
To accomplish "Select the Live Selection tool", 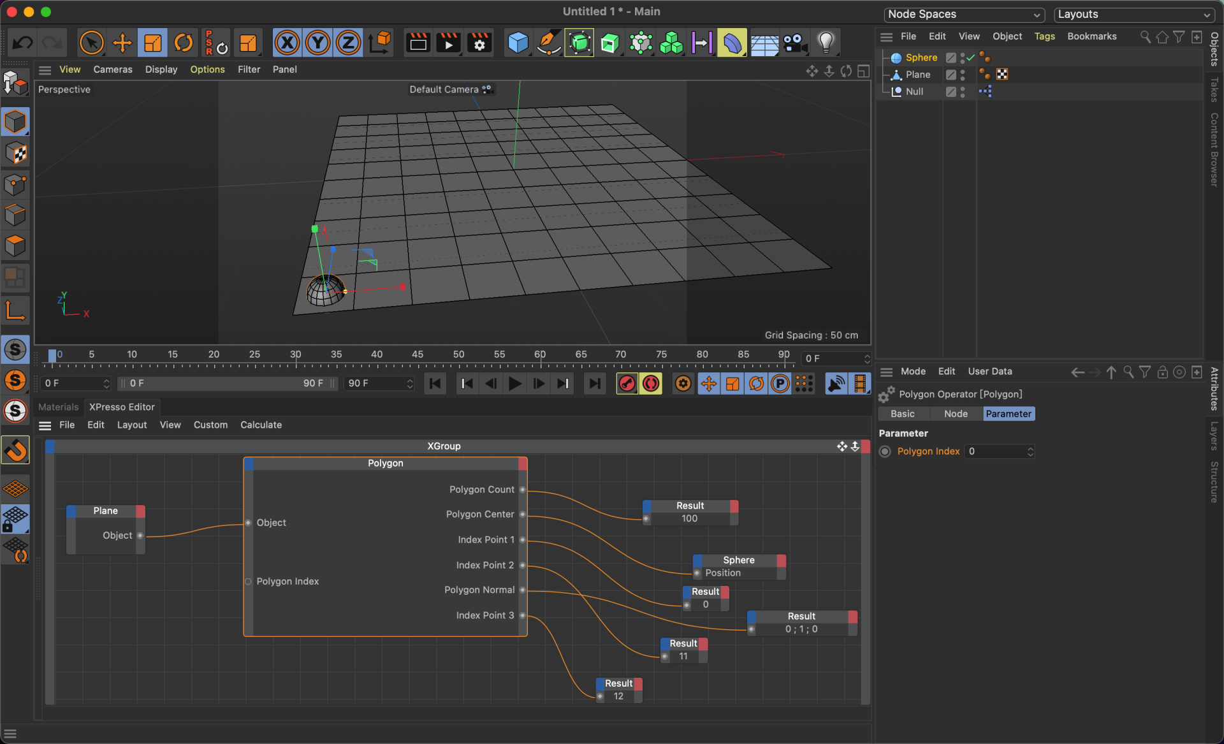I will [x=91, y=43].
